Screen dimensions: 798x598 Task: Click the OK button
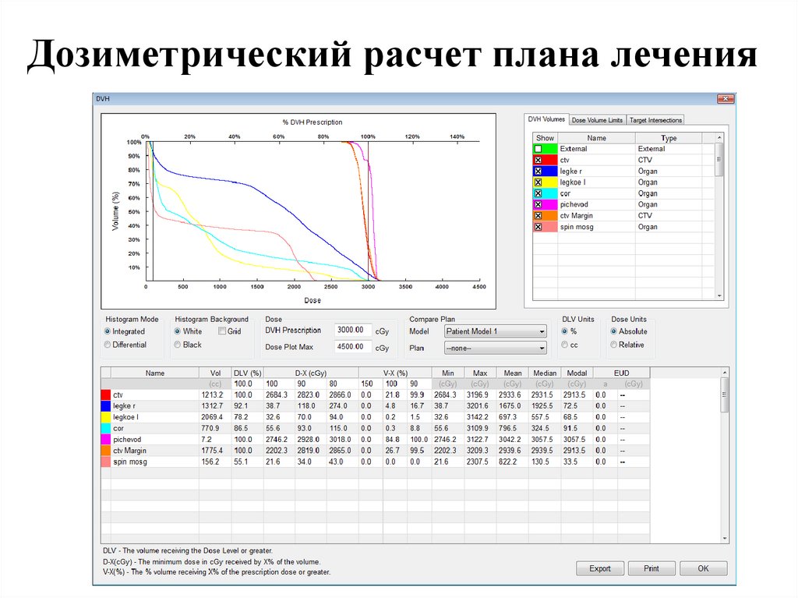pos(704,568)
